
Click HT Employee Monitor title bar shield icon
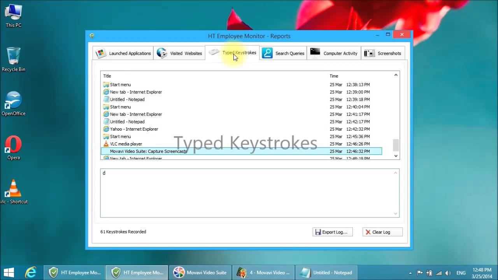click(x=92, y=36)
